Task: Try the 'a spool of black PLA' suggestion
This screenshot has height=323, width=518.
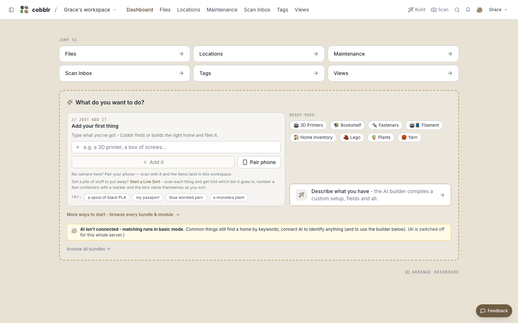Action: pyautogui.click(x=107, y=197)
